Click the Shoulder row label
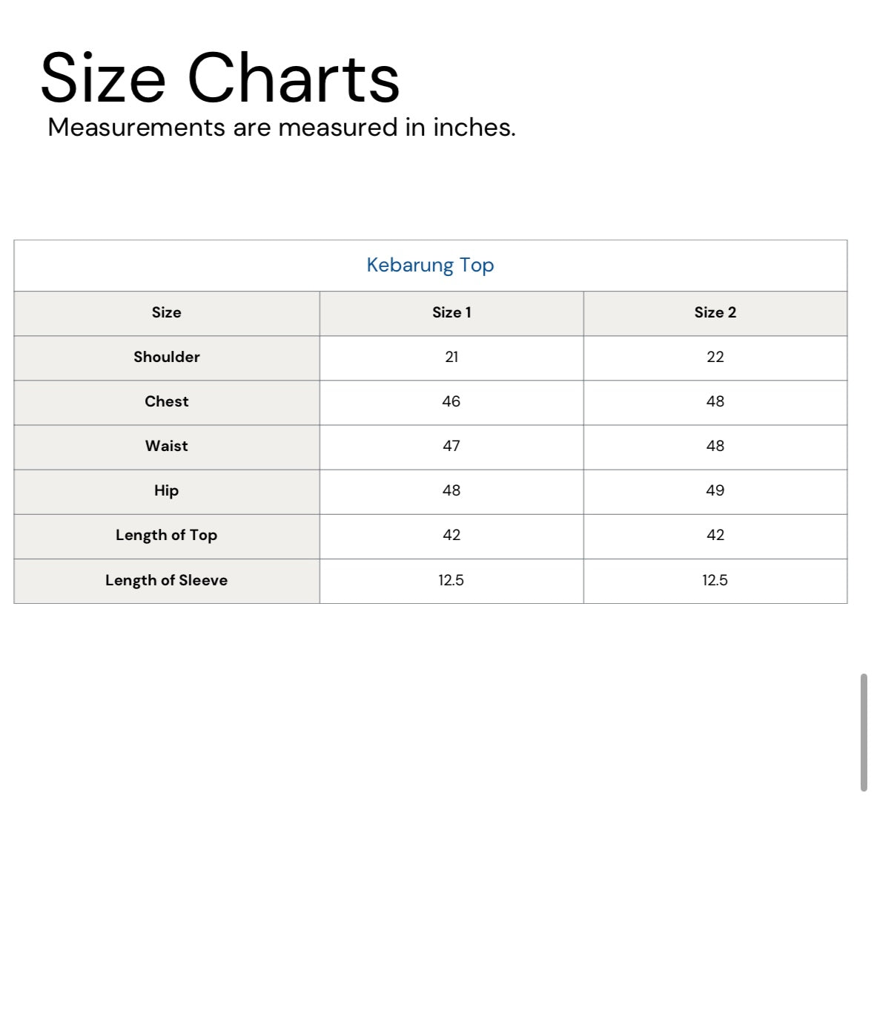This screenshot has height=1026, width=874. 167,357
